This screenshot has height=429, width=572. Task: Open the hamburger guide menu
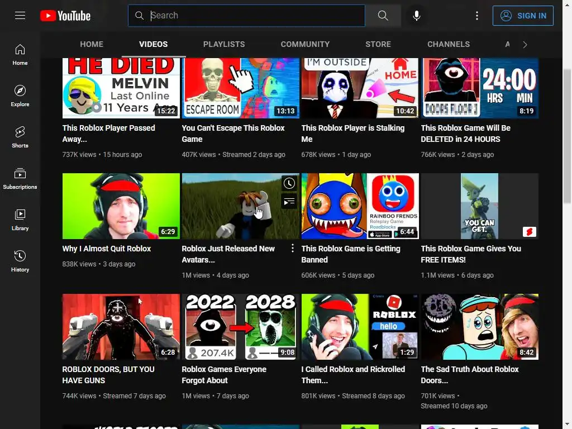[20, 15]
